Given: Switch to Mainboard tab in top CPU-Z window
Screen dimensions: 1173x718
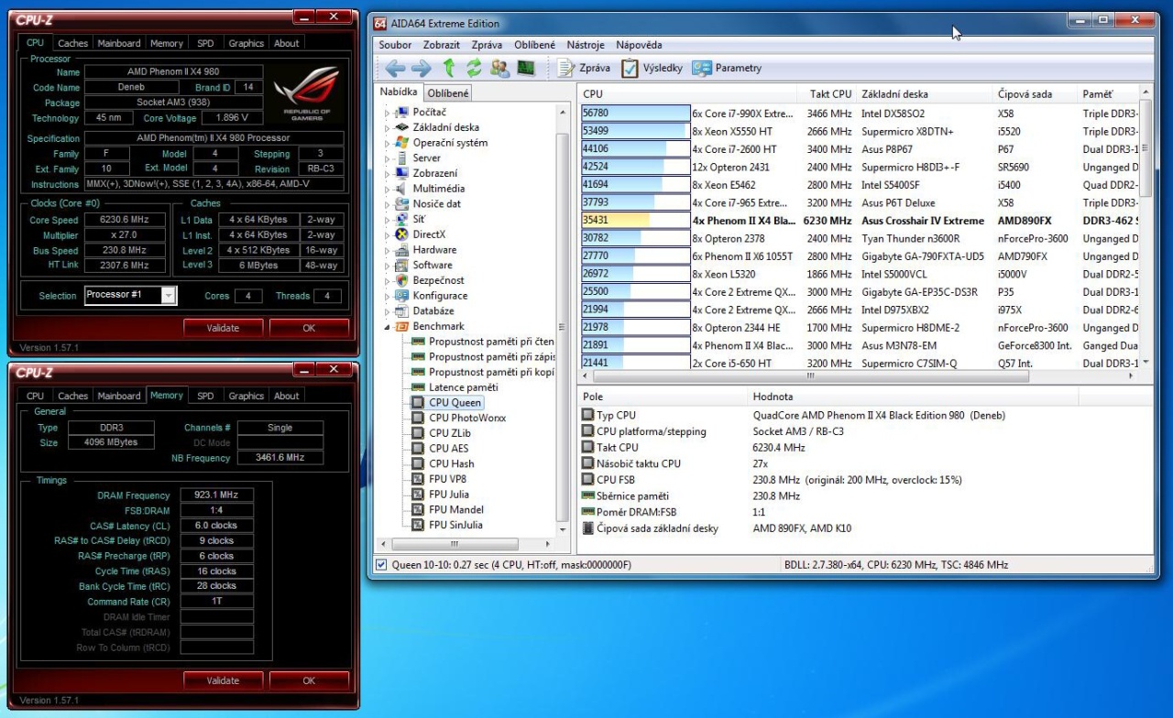Looking at the screenshot, I should click(119, 43).
